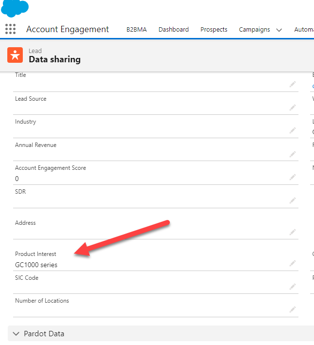The image size is (314, 345).
Task: Click the Industry field label
Action: (25, 122)
